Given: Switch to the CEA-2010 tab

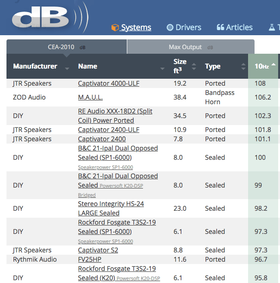Looking at the screenshot, I should coord(67,47).
